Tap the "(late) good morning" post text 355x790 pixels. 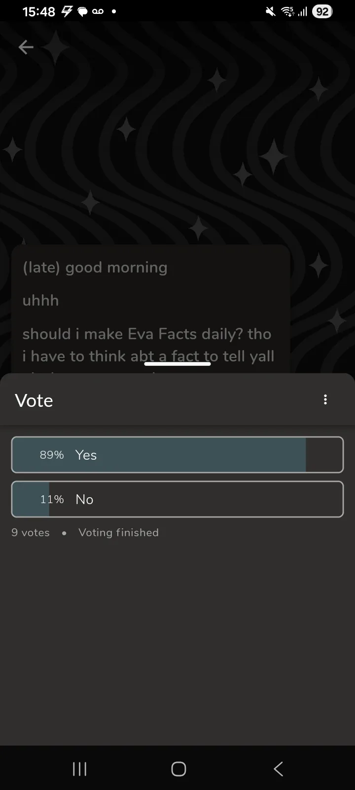pyautogui.click(x=95, y=268)
